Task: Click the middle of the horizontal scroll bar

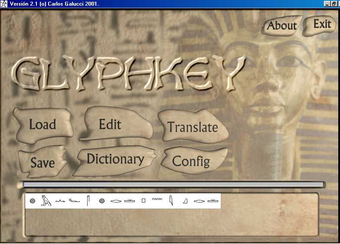Action: click(173, 184)
